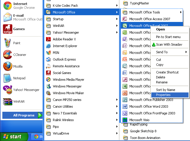Click the Microsoft Office Publisher 2003 icon
Viewport: 190px width, 141px height.
(x=125, y=100)
